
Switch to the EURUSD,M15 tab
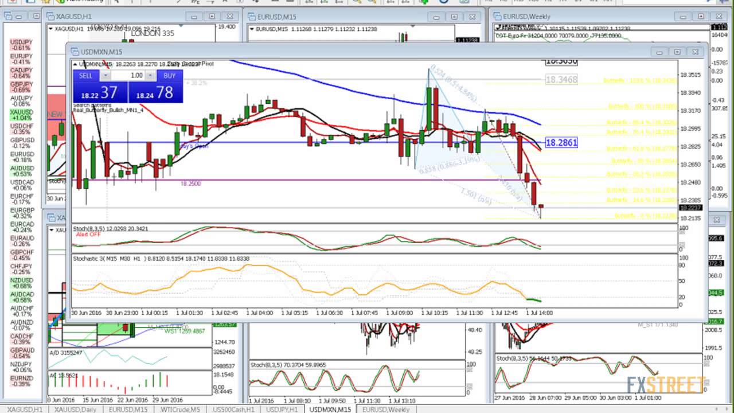tap(128, 410)
